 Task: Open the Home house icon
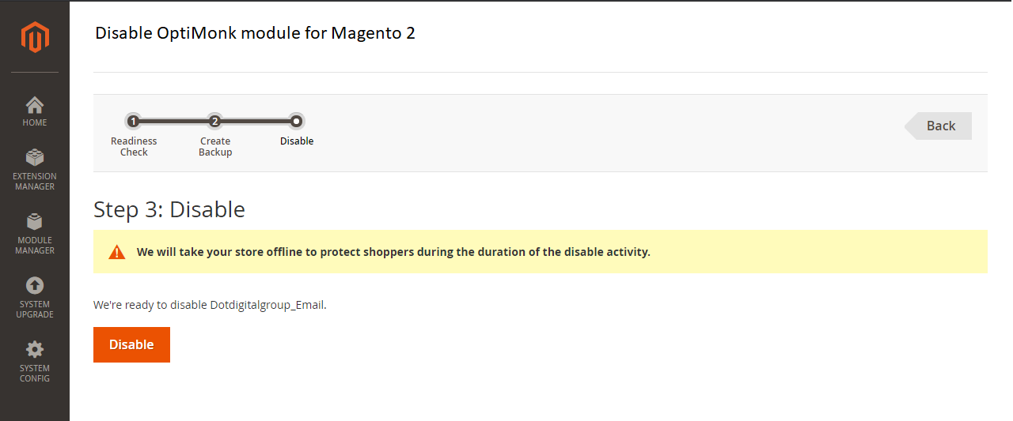[35, 105]
